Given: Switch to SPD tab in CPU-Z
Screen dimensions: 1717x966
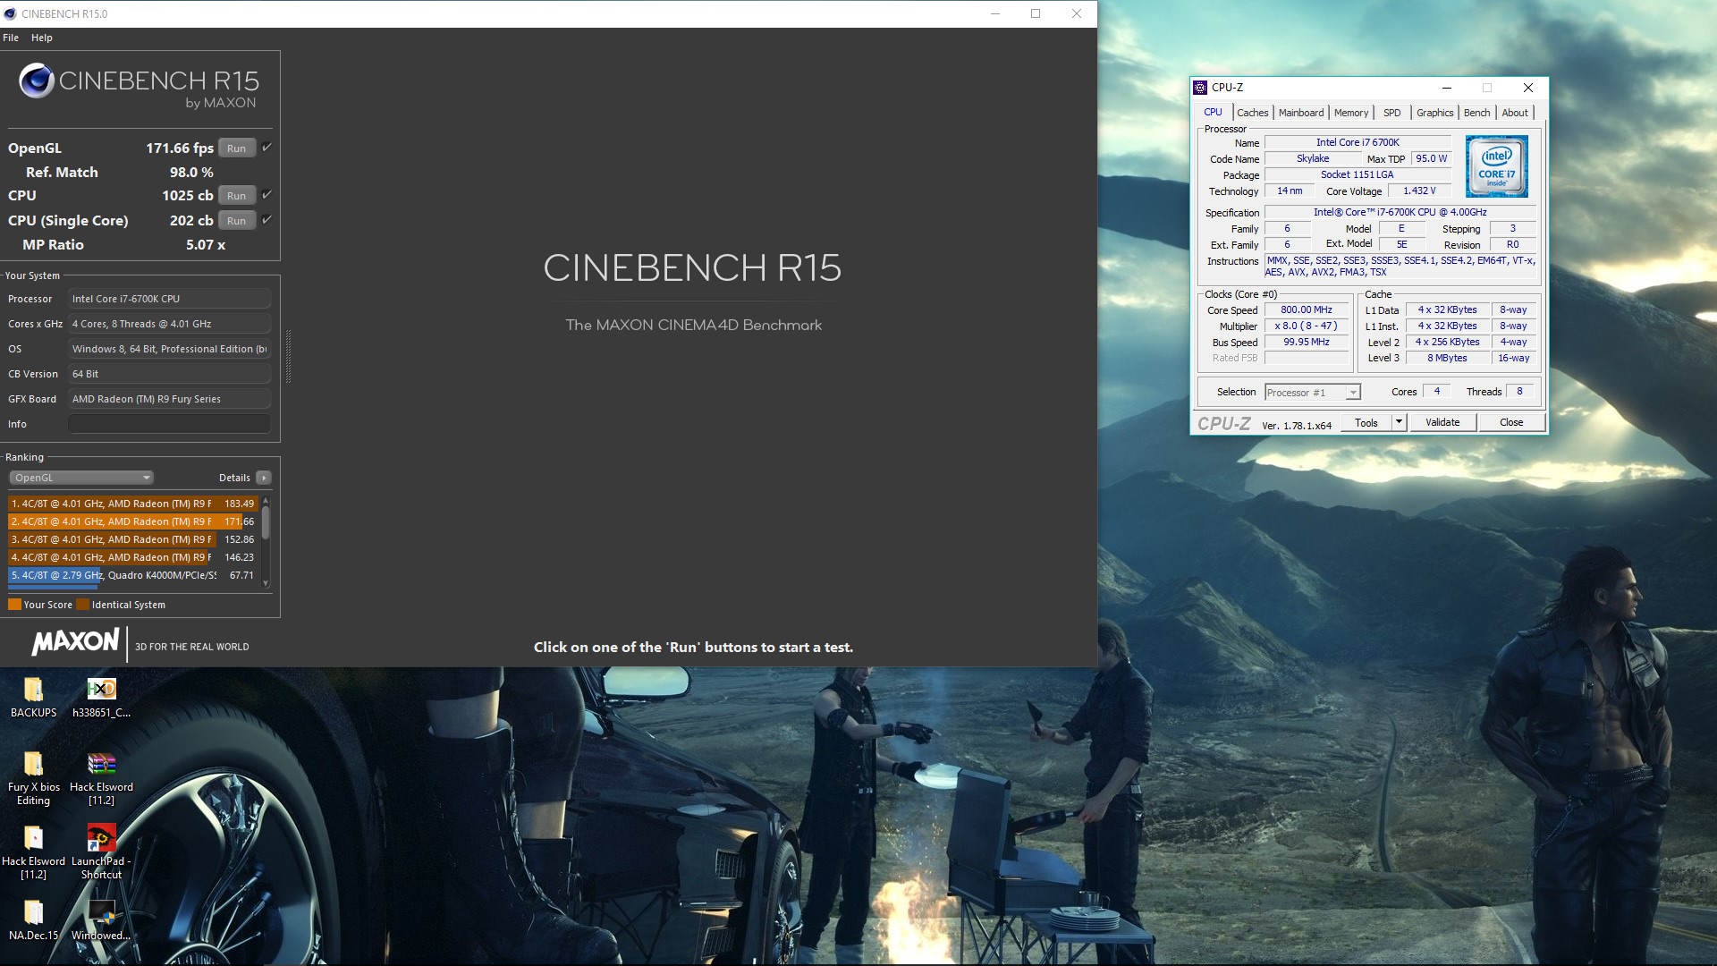Looking at the screenshot, I should pos(1391,113).
